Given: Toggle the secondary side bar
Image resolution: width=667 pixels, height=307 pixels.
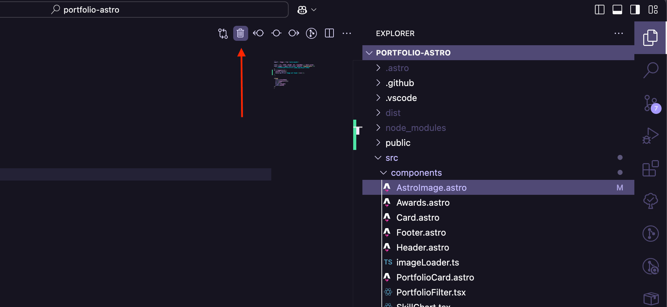Looking at the screenshot, I should pos(635,10).
